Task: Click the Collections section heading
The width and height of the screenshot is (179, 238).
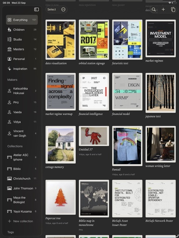Action: coord(15,146)
